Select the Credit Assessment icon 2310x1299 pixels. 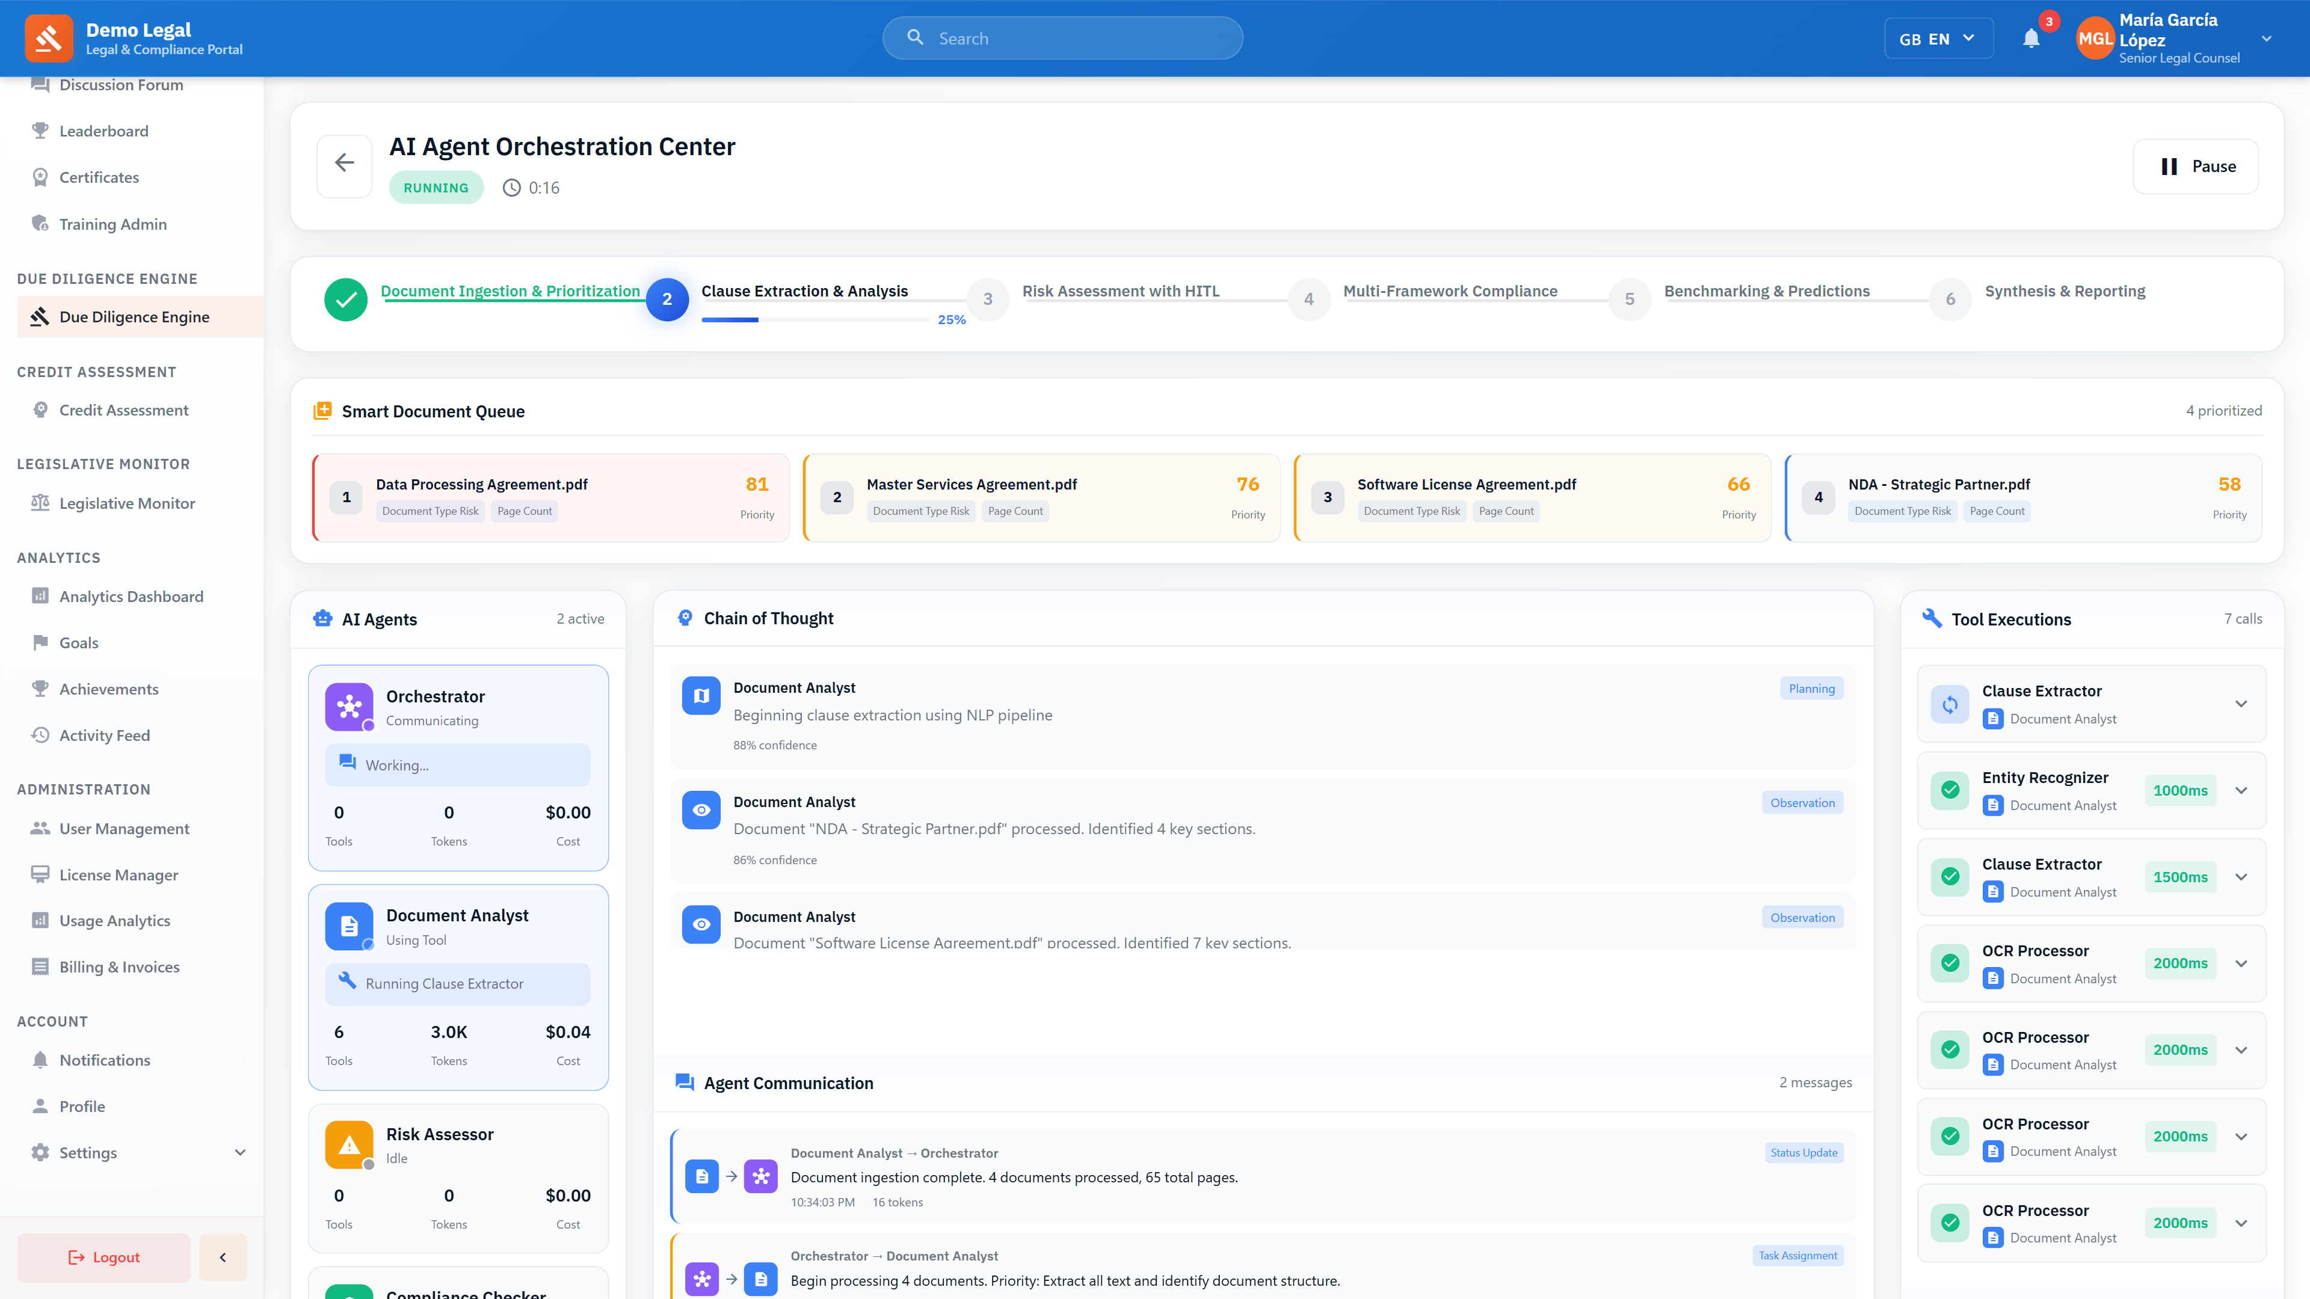pos(40,410)
